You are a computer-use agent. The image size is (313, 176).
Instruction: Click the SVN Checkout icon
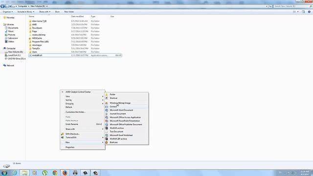(x=62, y=134)
